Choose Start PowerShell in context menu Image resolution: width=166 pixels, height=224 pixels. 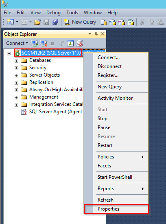pyautogui.click(x=116, y=177)
